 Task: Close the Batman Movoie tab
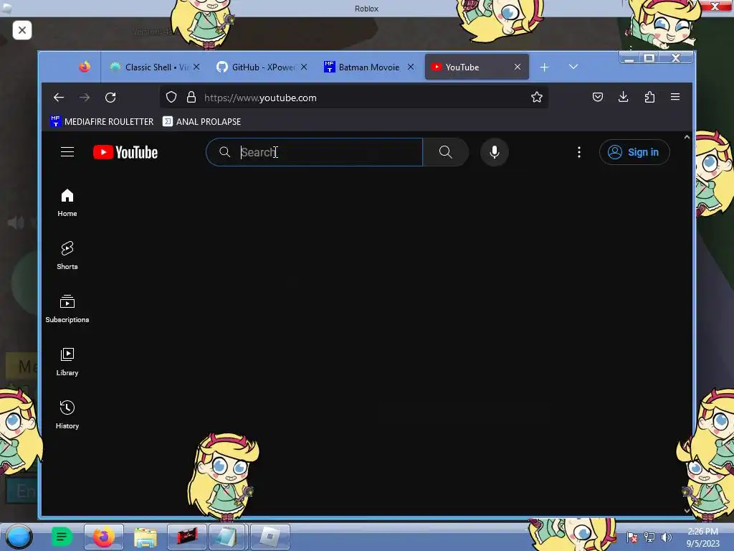coord(411,67)
